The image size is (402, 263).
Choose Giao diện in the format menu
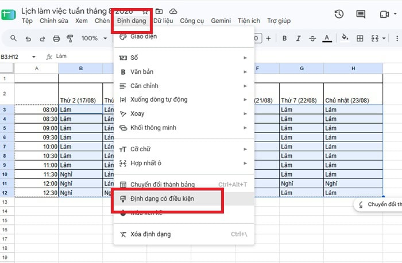click(x=184, y=37)
